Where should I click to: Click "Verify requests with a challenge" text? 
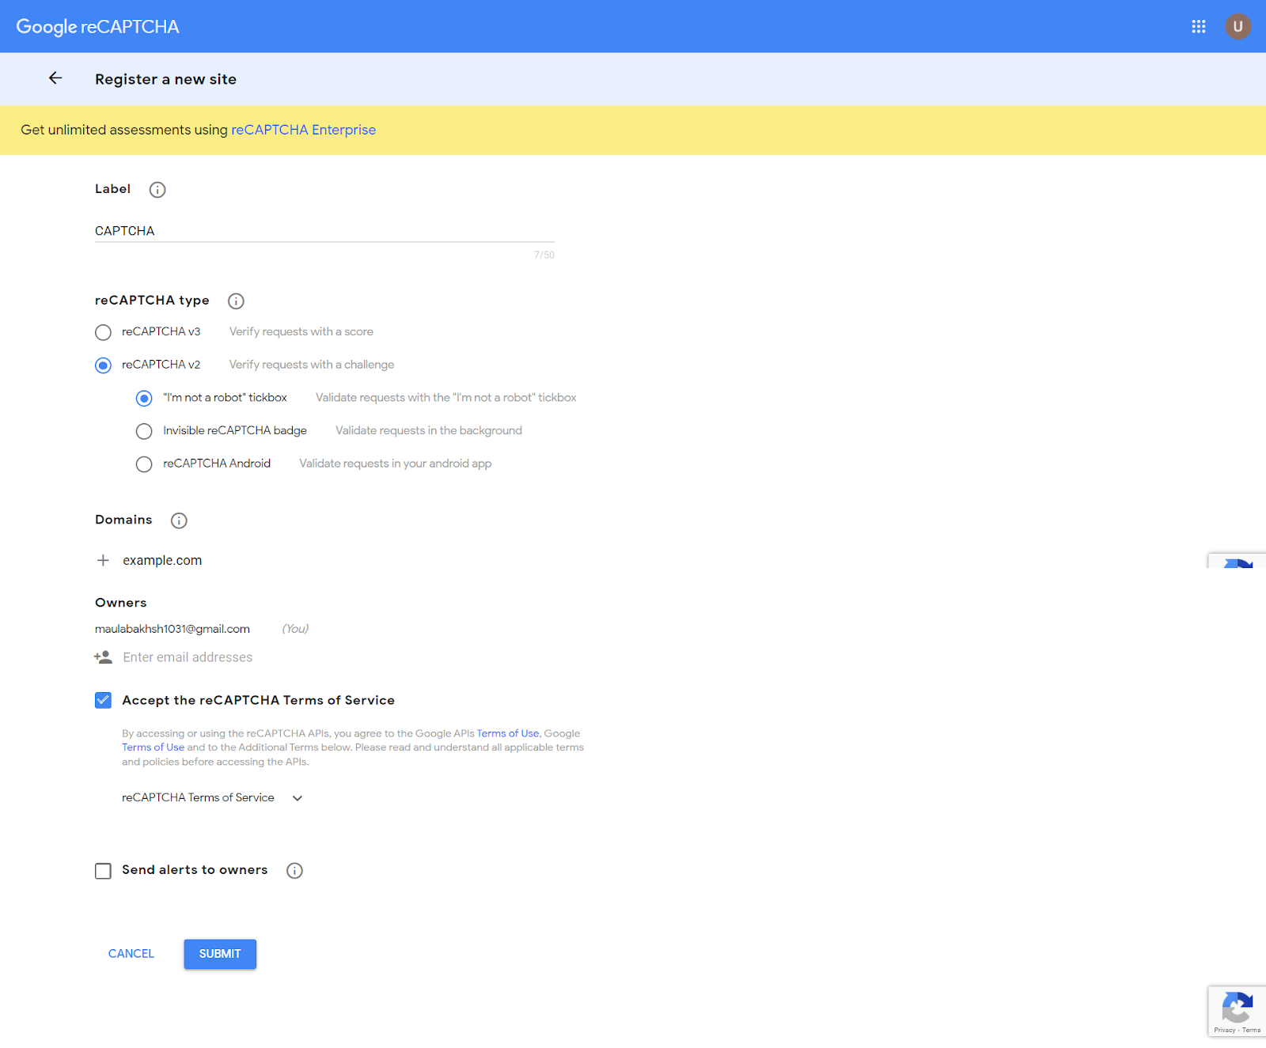(x=312, y=365)
